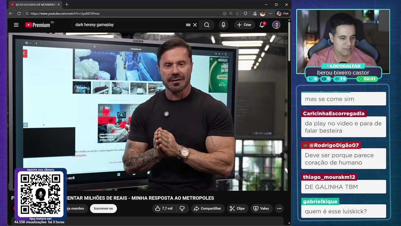Screen dimensions: 401x226
Task: Click message quem é esse luiskick?
Action: 343,211
